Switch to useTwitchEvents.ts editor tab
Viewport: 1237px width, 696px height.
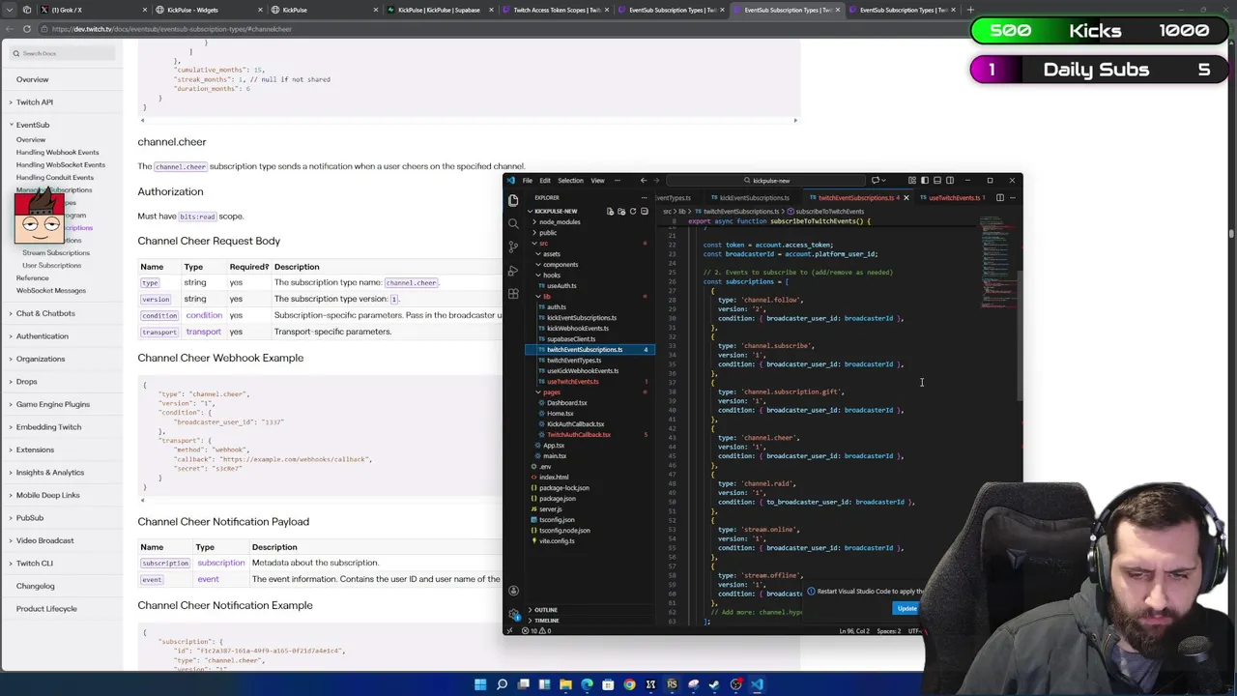pos(954,198)
